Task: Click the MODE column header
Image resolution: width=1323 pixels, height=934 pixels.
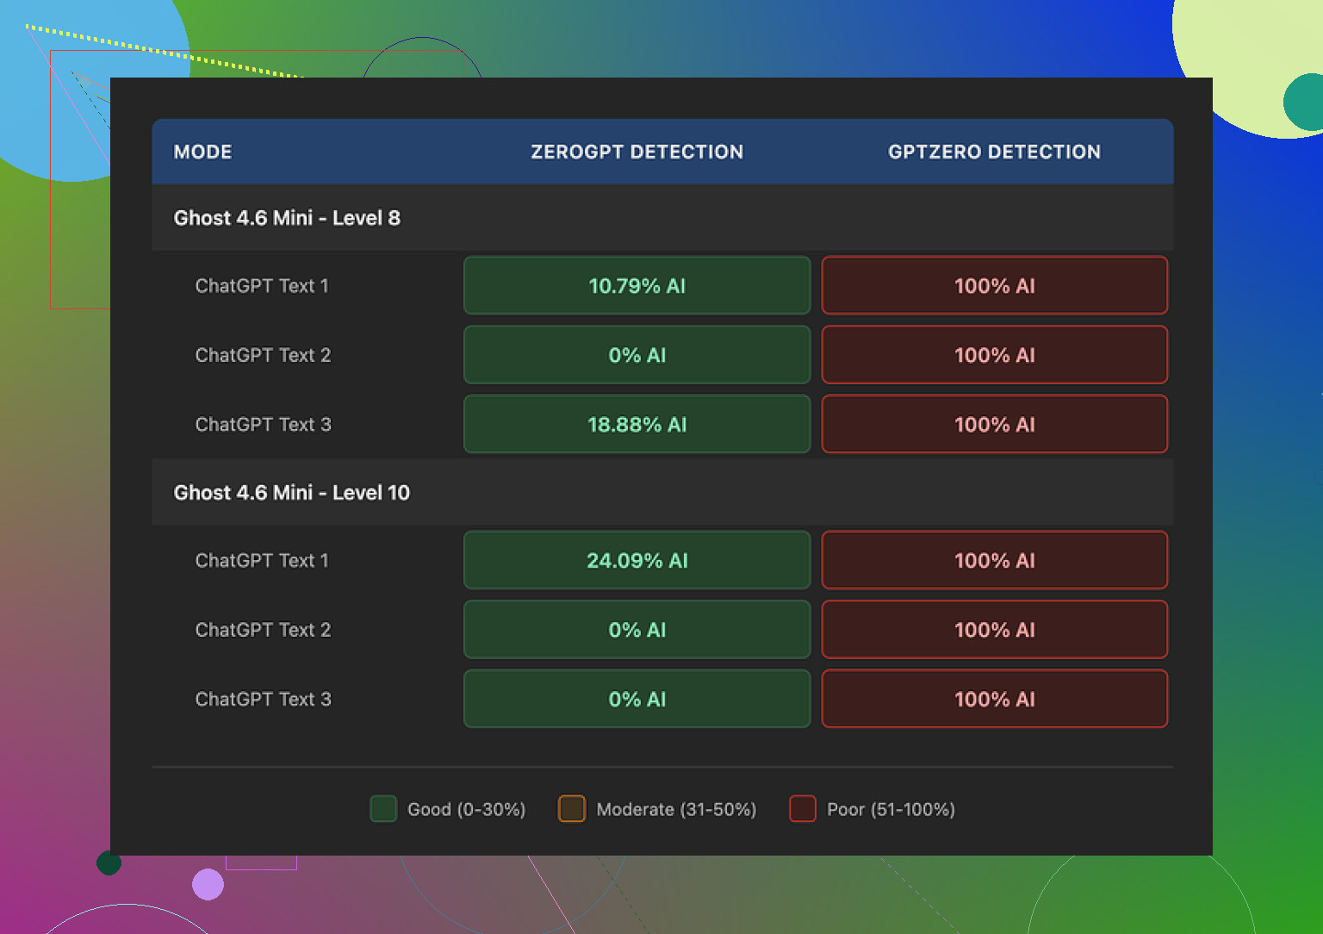Action: [202, 152]
